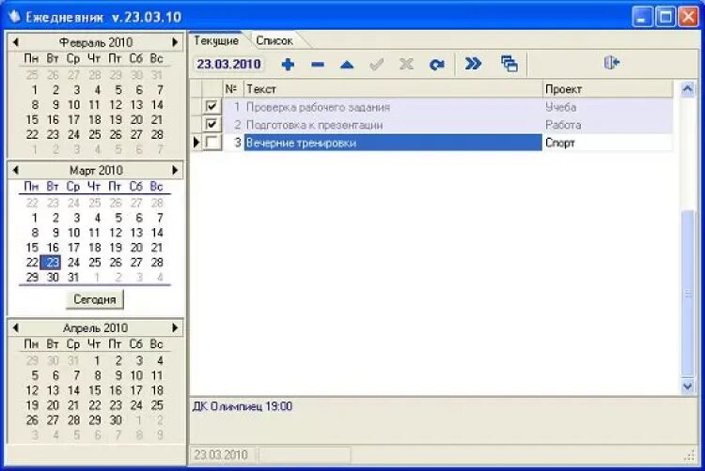This screenshot has width=705, height=471.
Task: Click the overlapping windows toolbar icon
Action: tap(509, 64)
